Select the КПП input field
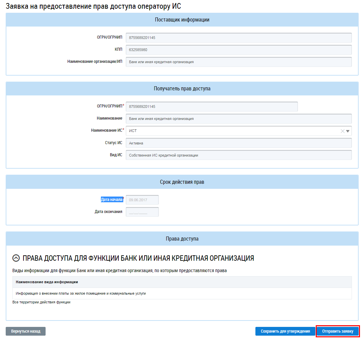The width and height of the screenshot is (363, 340). click(x=238, y=50)
